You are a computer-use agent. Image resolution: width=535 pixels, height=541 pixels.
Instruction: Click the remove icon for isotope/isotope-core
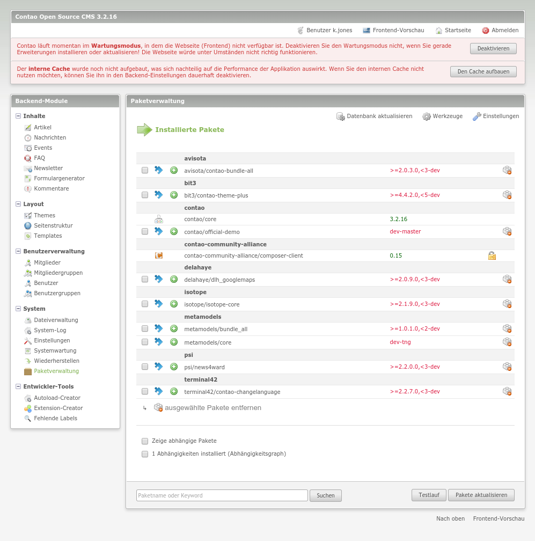pyautogui.click(x=507, y=304)
